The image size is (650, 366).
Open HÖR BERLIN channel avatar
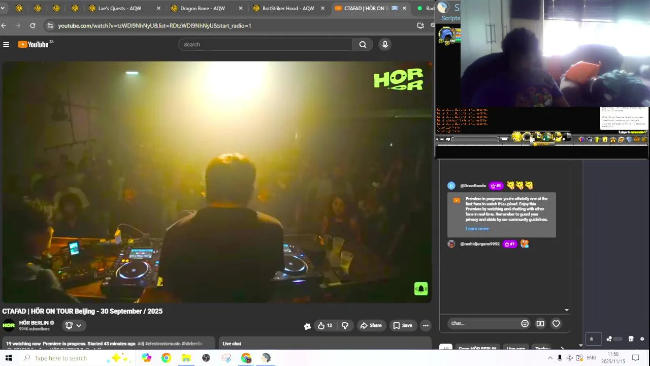pos(9,325)
